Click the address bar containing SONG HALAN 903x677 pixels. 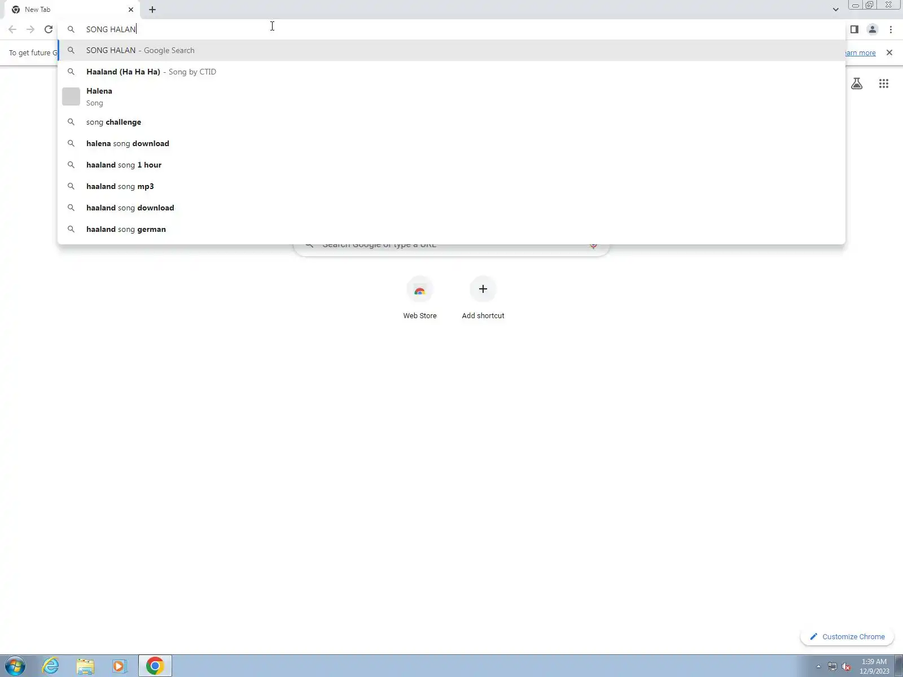451,29
